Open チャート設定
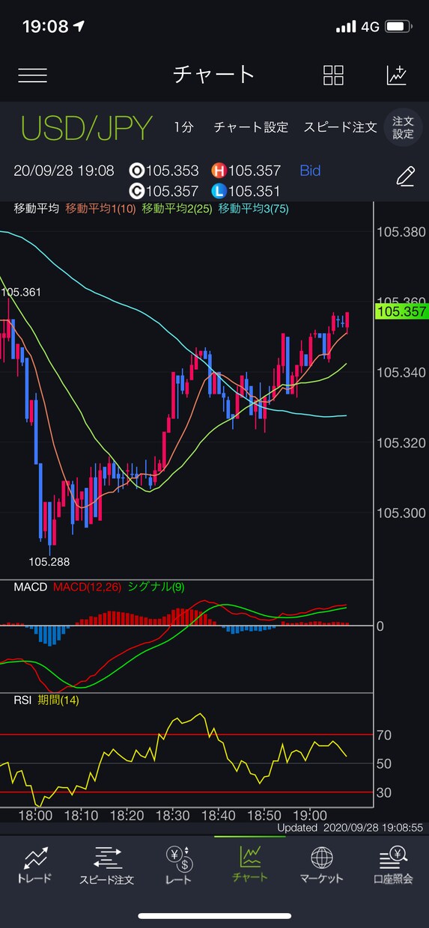429x928 pixels. (x=251, y=127)
